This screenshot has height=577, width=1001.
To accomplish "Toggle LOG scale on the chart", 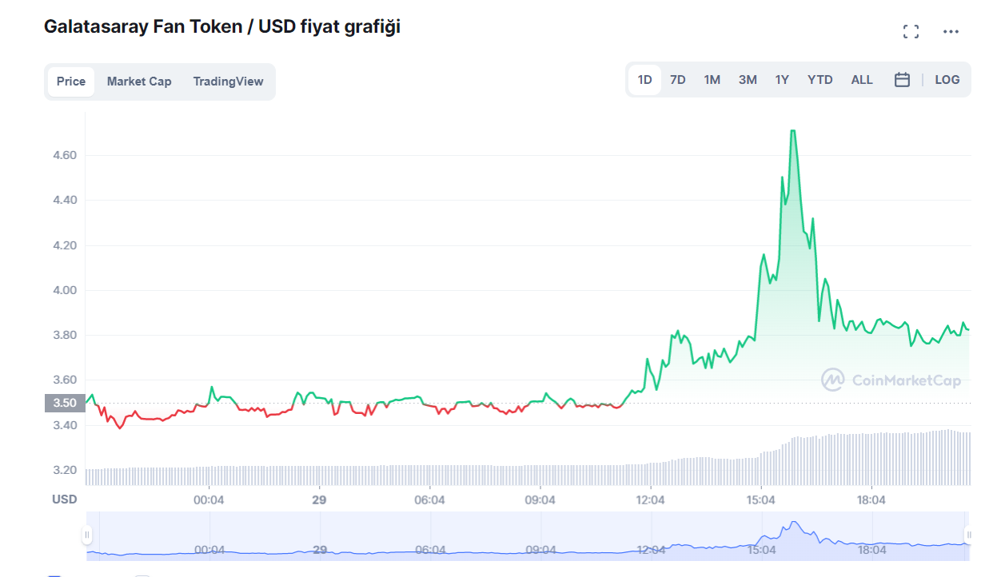I will 947,80.
